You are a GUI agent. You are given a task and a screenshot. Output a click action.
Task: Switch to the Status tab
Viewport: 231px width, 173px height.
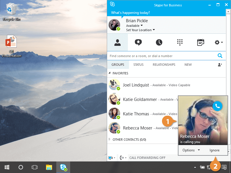pyautogui.click(x=138, y=65)
